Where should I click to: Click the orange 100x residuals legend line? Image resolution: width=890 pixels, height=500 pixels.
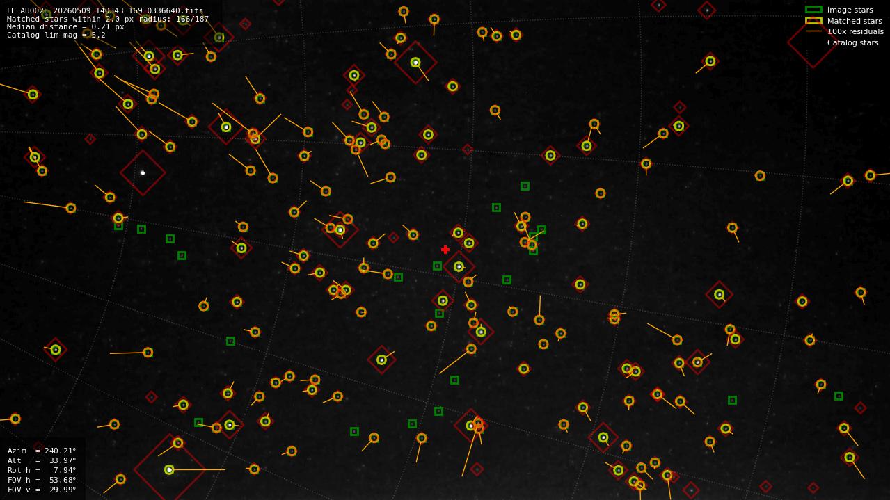coord(813,31)
